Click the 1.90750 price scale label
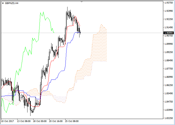 169,36
